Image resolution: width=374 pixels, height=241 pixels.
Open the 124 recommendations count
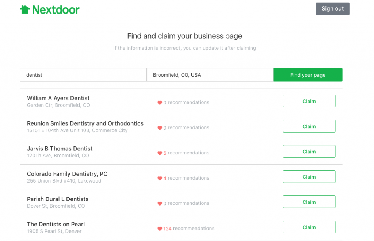click(189, 229)
